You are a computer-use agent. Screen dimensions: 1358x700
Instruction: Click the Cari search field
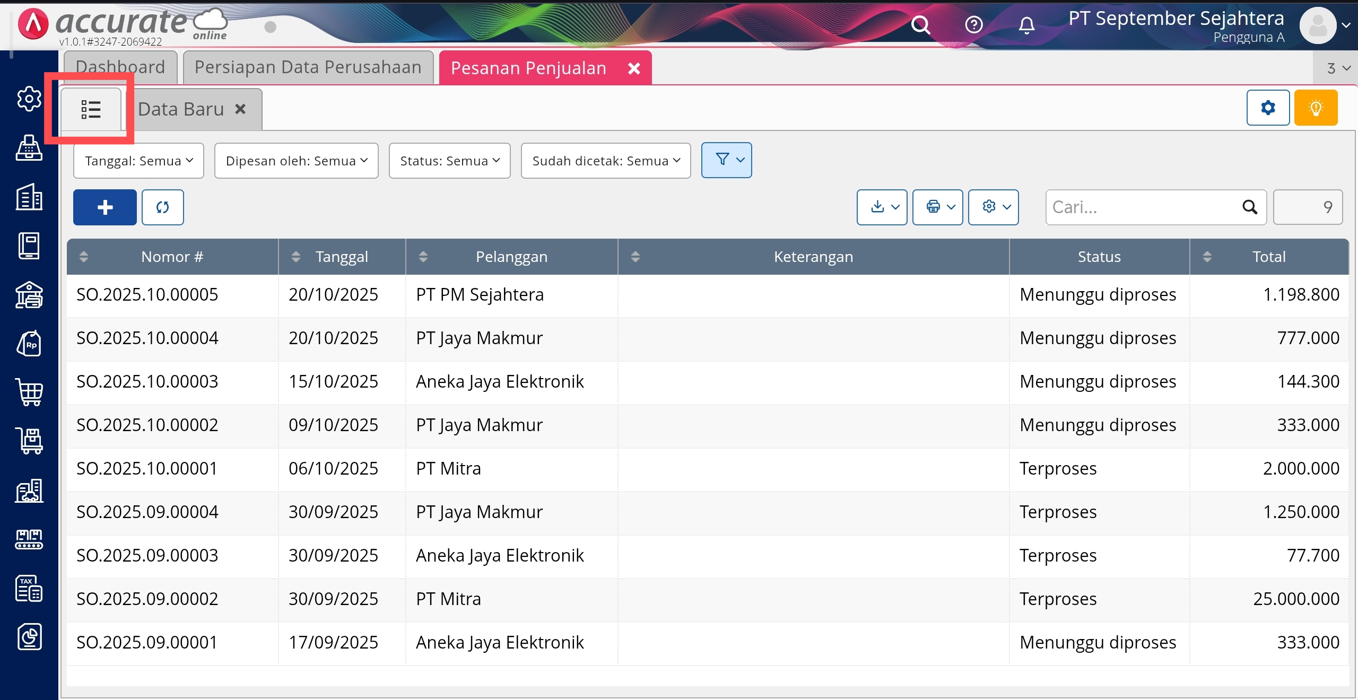coord(1141,207)
